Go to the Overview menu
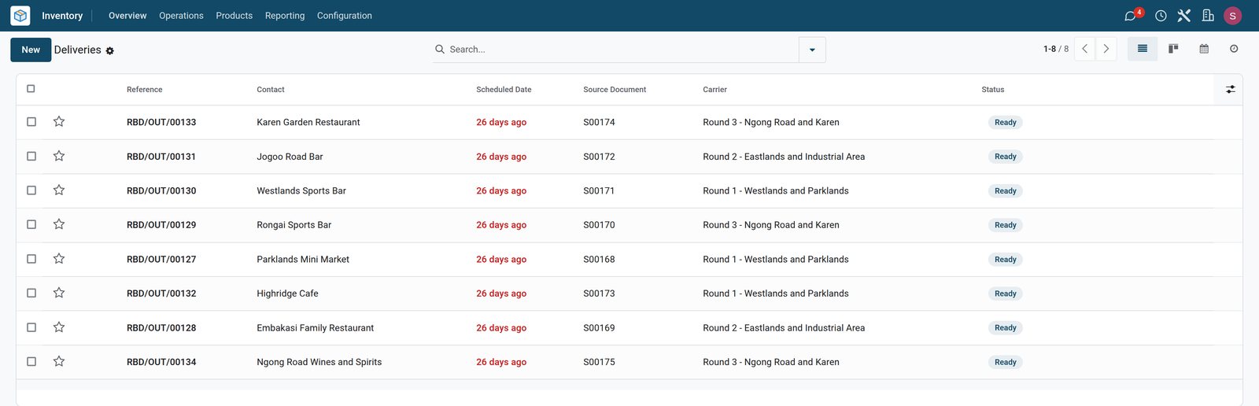The image size is (1259, 406). 127,16
